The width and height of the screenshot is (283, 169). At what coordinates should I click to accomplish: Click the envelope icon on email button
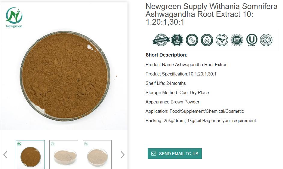[x=154, y=154]
